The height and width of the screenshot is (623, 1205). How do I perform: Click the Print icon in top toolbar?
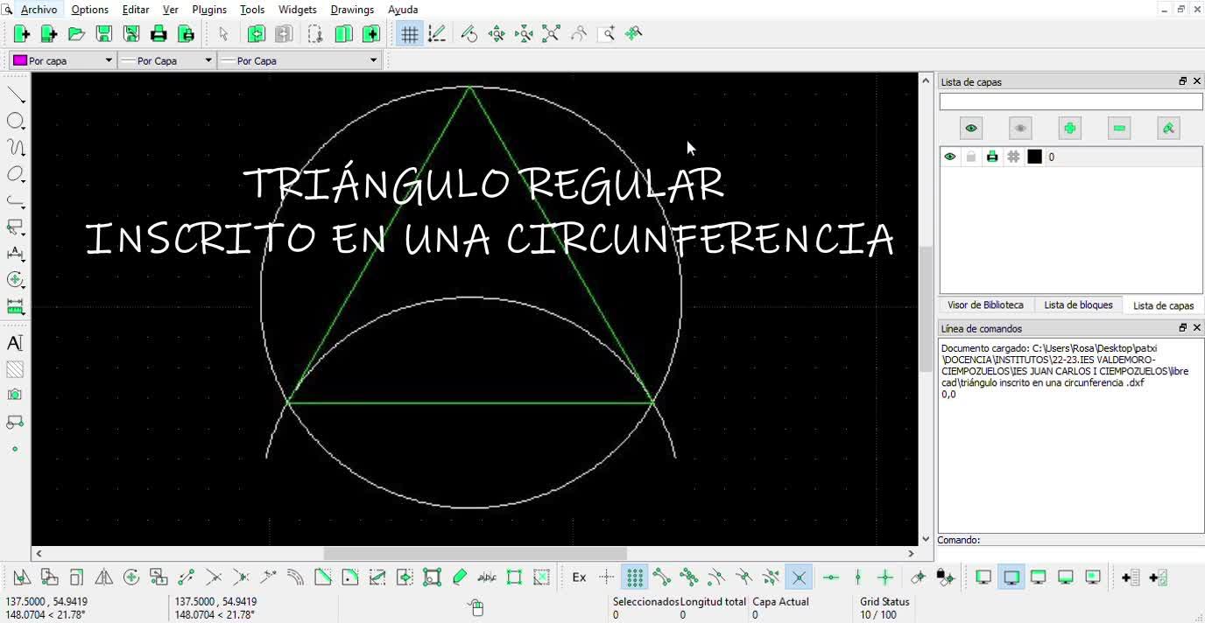point(159,34)
